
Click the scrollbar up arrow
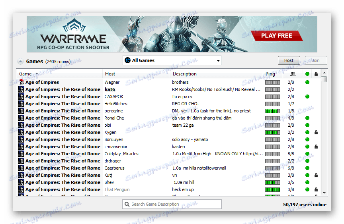tap(324, 73)
